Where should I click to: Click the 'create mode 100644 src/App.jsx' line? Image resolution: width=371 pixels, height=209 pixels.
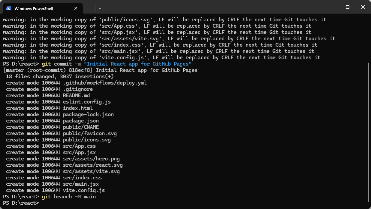click(51, 153)
